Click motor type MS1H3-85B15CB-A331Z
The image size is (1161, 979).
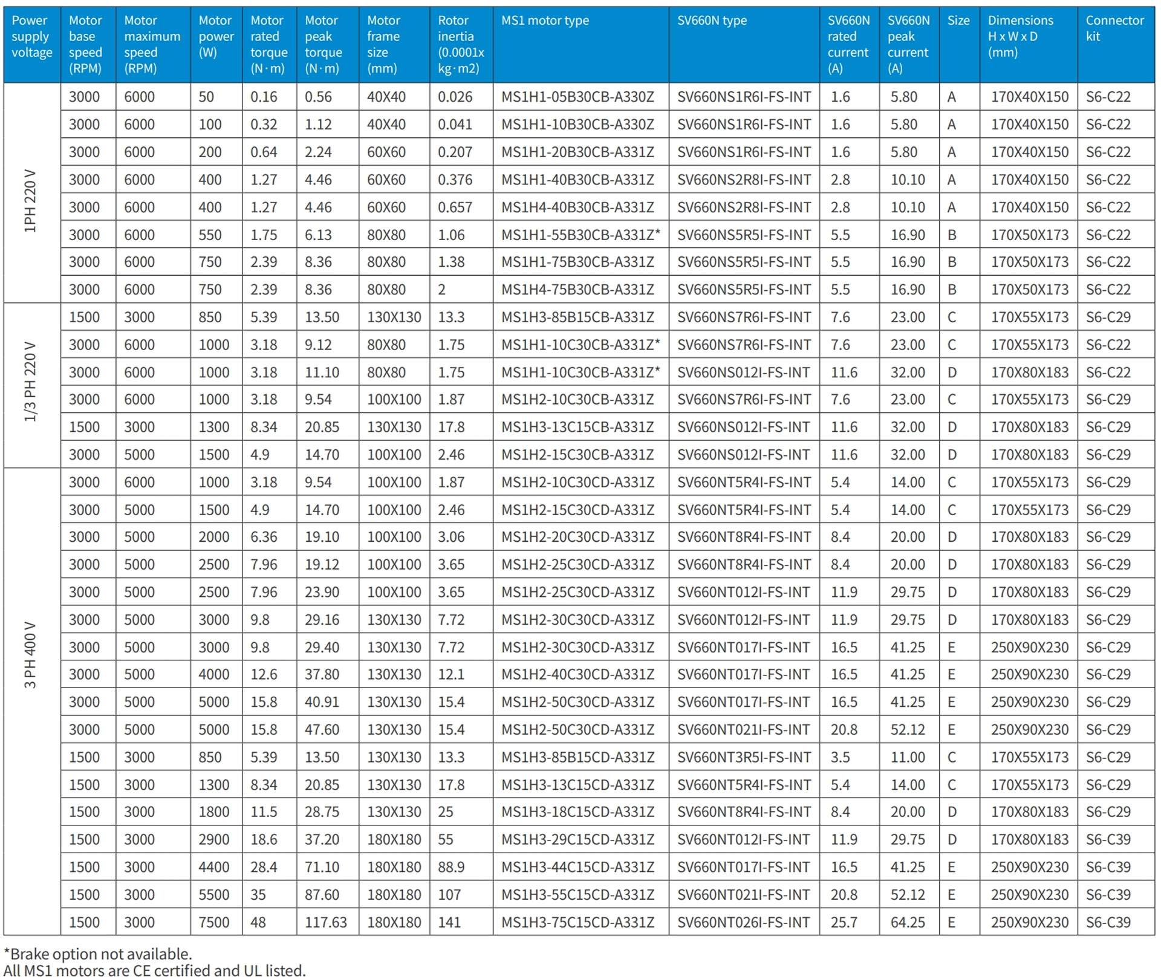(577, 317)
